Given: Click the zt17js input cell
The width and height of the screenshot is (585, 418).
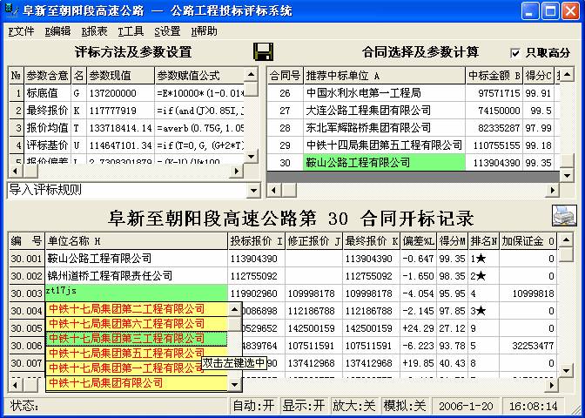Looking at the screenshot, I should (x=137, y=293).
